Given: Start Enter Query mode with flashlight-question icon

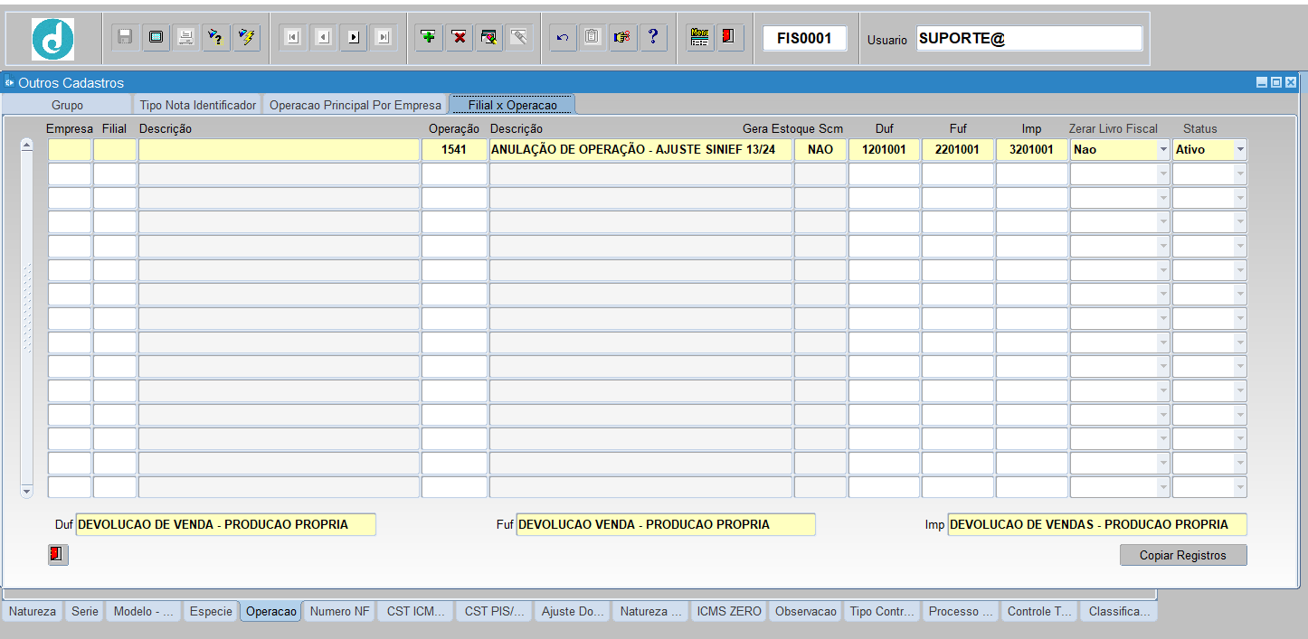Looking at the screenshot, I should (x=215, y=37).
